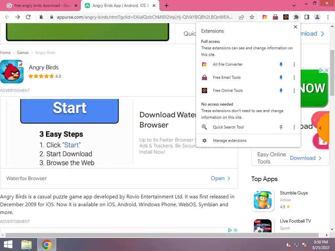Click the network tray icon
Viewport: 335px width, 251px height.
(x=296, y=245)
